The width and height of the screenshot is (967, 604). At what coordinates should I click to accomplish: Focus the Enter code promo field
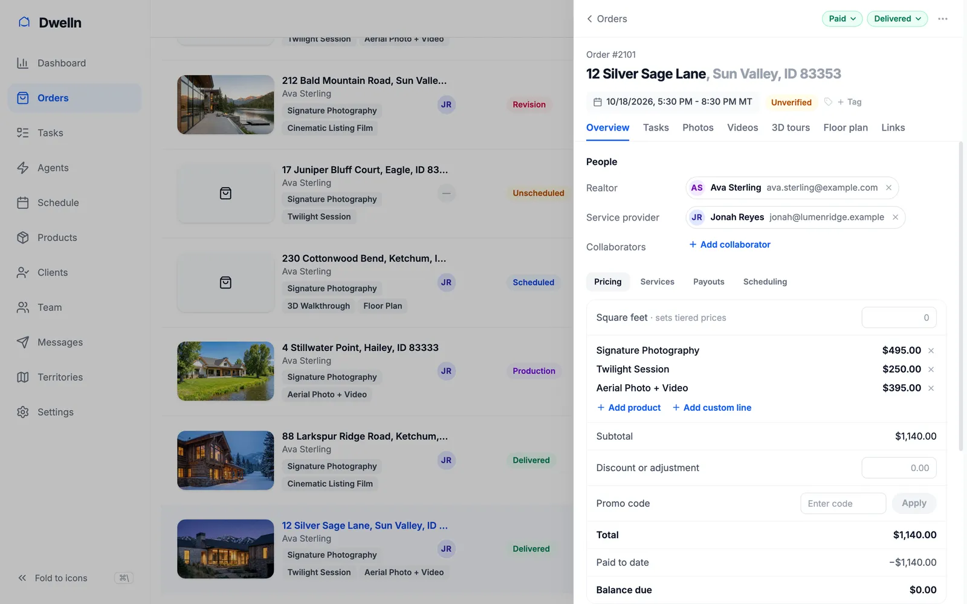coord(843,503)
